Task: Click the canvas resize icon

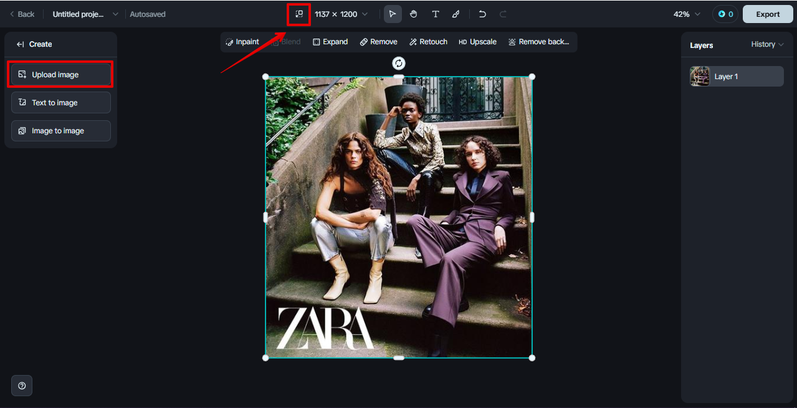Action: 299,14
